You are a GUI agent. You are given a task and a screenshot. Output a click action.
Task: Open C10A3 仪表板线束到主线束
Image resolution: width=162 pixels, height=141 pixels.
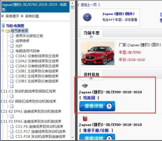click(37, 66)
